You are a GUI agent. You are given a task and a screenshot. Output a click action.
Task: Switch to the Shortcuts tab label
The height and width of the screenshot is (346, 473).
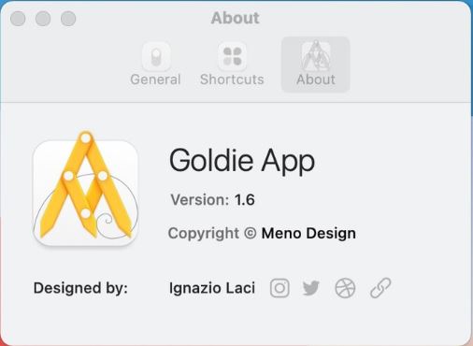click(232, 79)
